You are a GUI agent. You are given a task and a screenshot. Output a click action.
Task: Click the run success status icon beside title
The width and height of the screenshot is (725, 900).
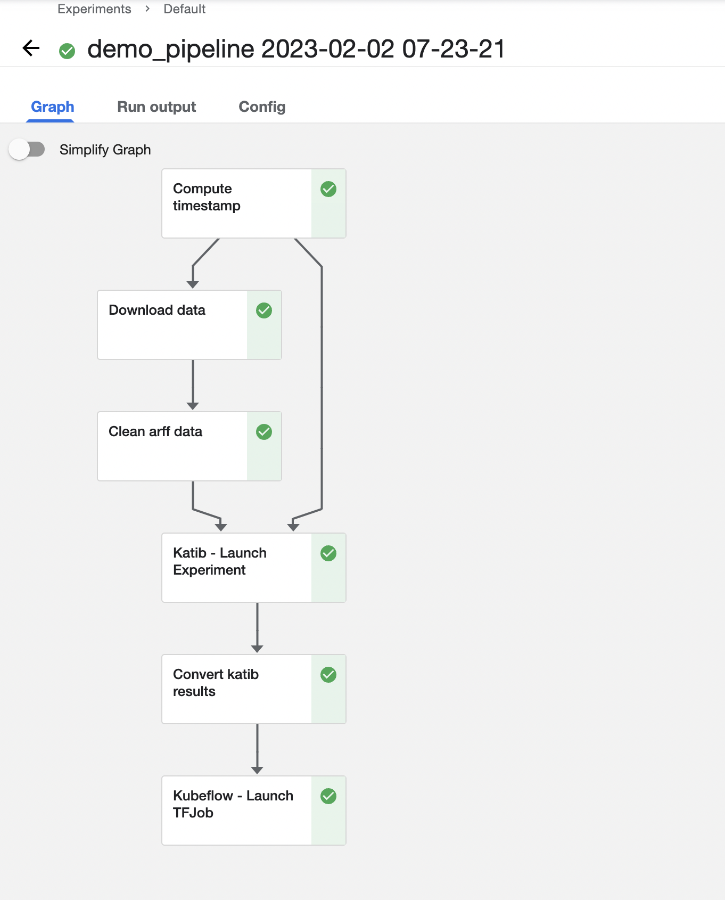(x=67, y=51)
